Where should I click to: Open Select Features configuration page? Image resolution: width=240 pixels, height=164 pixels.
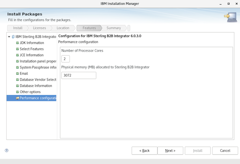point(32,49)
